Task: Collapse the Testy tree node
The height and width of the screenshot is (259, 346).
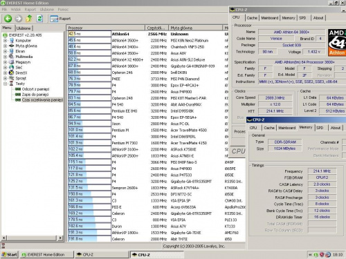Action: pyautogui.click(x=5, y=84)
